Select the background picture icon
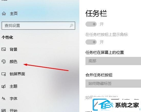Screen dimensions: 141x112 4,49
